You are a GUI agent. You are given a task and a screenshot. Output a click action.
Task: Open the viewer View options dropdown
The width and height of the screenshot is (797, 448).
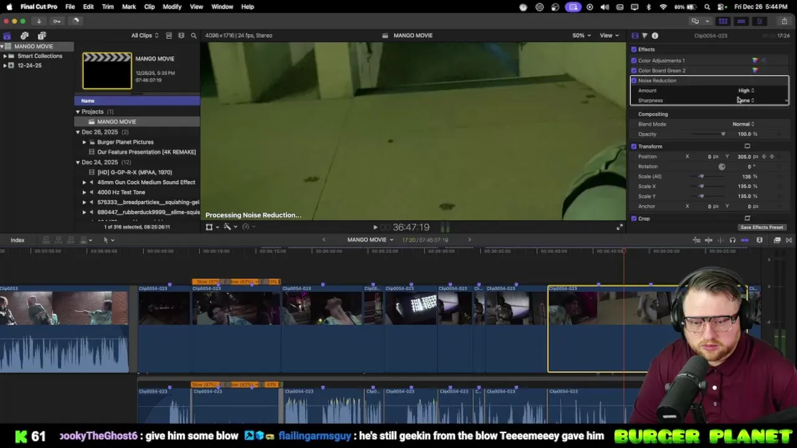pos(608,35)
